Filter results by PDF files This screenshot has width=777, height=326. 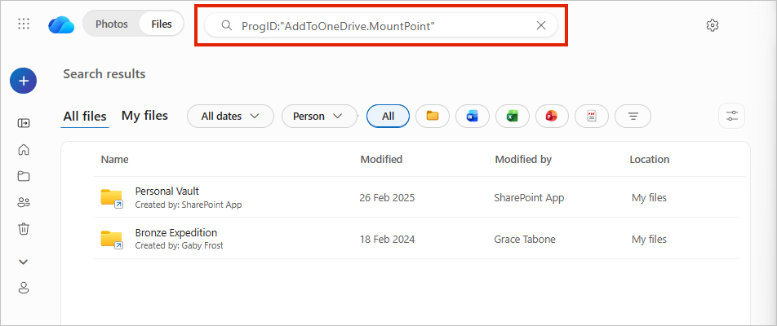[x=592, y=117]
